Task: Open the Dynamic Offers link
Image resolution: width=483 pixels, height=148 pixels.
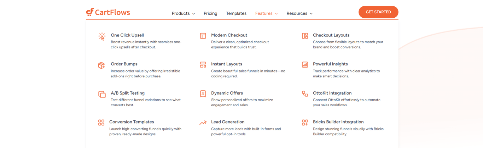Action: (227, 93)
